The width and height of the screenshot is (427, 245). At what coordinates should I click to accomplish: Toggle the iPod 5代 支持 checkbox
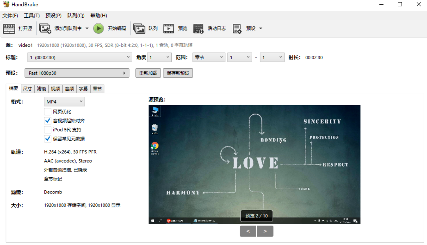(x=48, y=130)
